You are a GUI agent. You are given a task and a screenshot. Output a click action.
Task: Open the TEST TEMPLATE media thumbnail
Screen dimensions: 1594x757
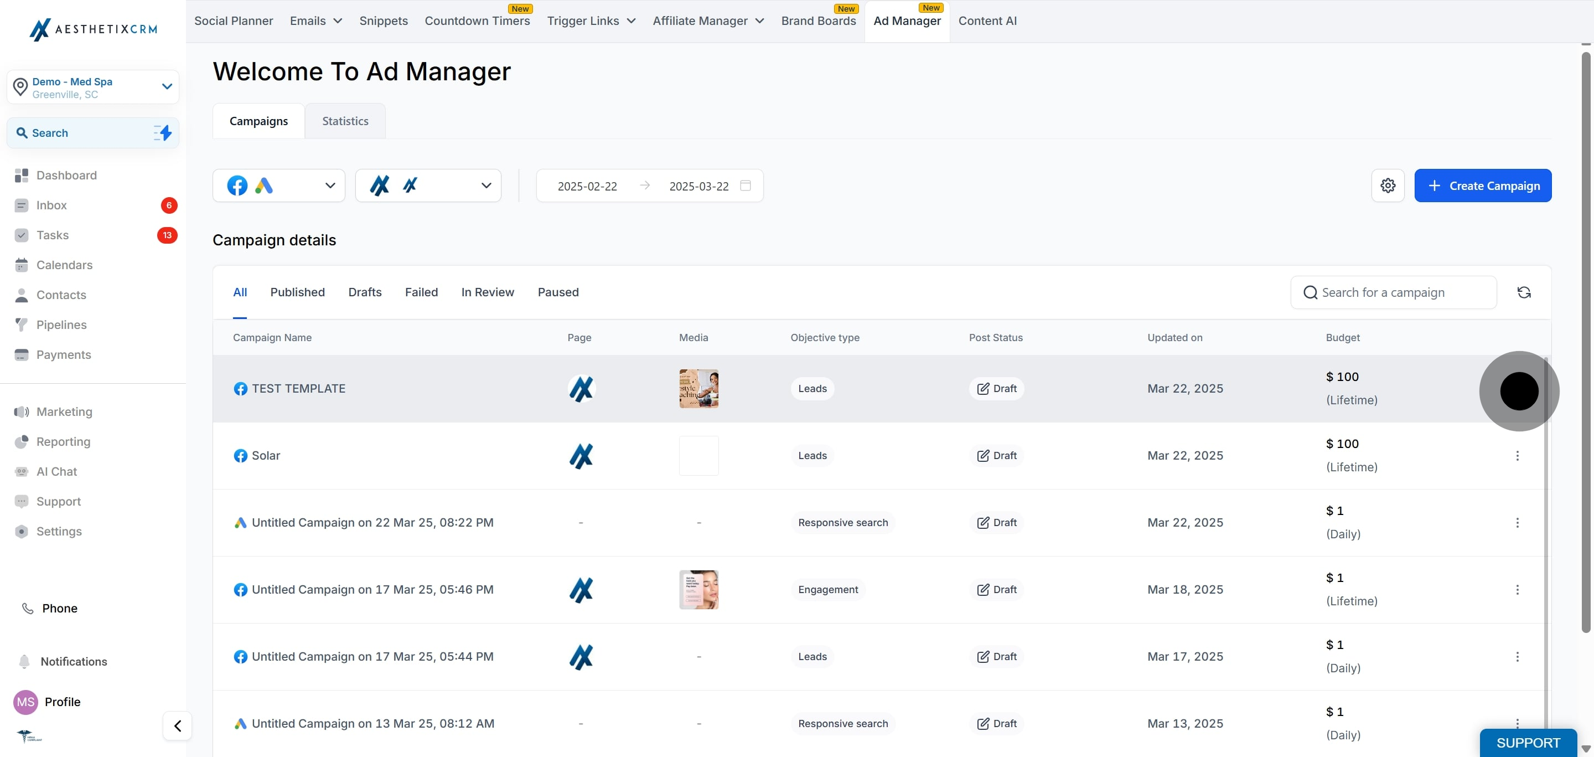[x=698, y=389]
